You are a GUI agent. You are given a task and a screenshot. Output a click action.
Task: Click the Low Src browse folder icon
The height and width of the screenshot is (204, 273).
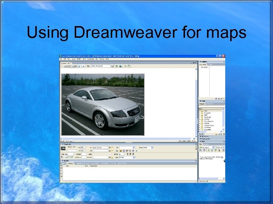click(112, 157)
